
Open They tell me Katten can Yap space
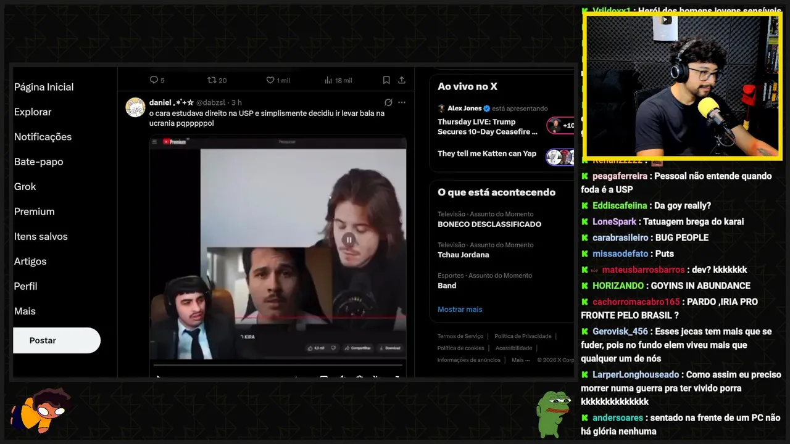(x=487, y=154)
